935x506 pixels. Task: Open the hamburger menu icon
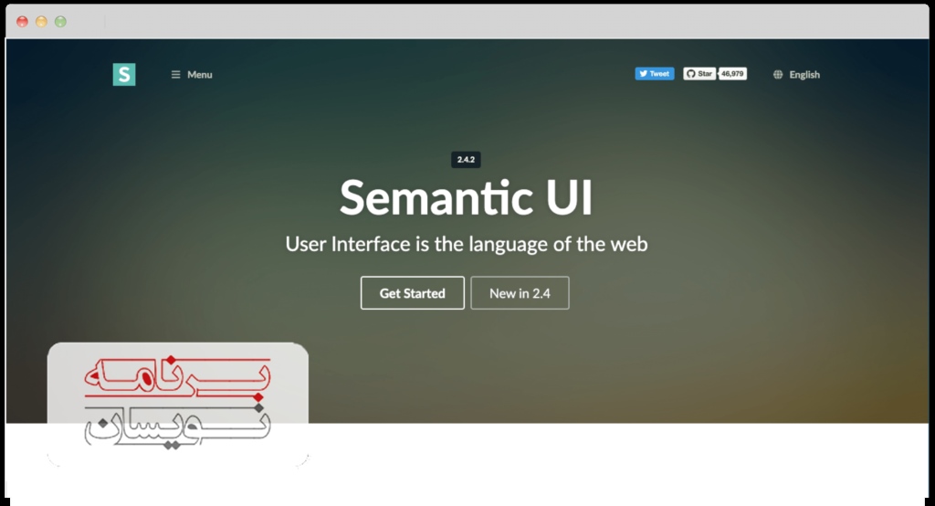point(175,75)
